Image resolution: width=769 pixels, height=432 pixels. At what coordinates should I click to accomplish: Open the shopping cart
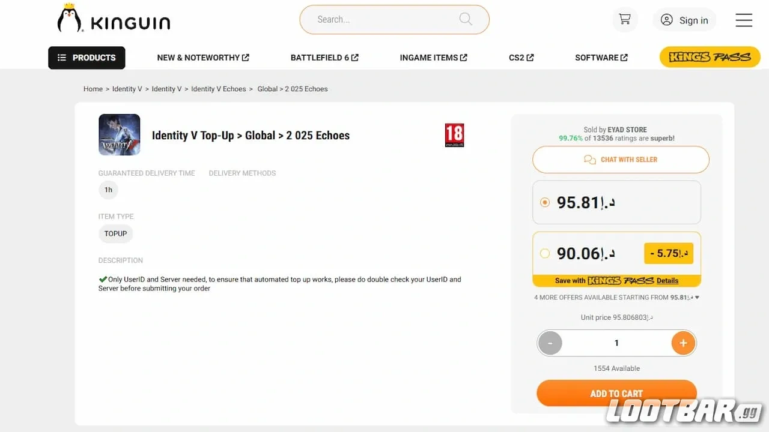point(625,19)
